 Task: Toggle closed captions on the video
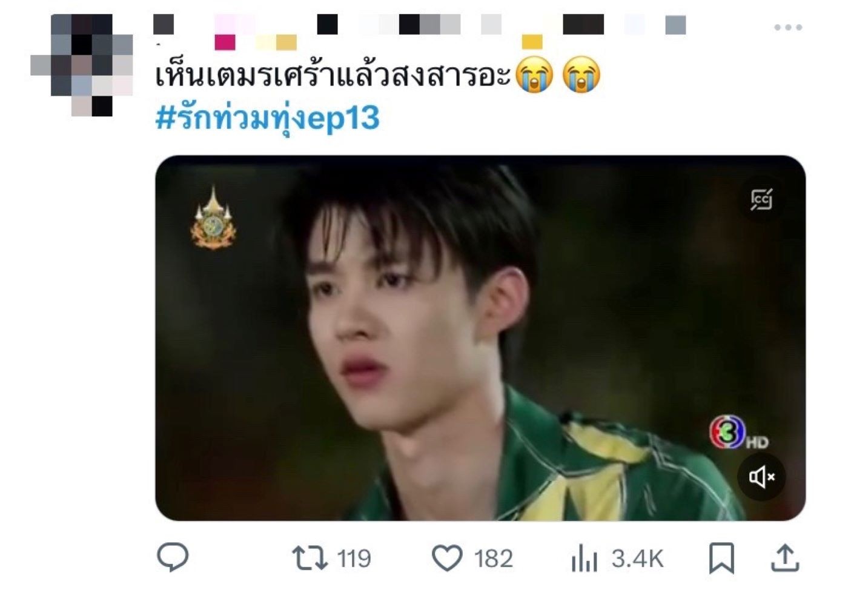click(x=761, y=199)
